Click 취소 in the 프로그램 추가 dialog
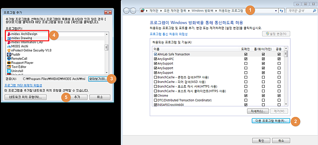Screen dimensions: 318x145 point(100,97)
